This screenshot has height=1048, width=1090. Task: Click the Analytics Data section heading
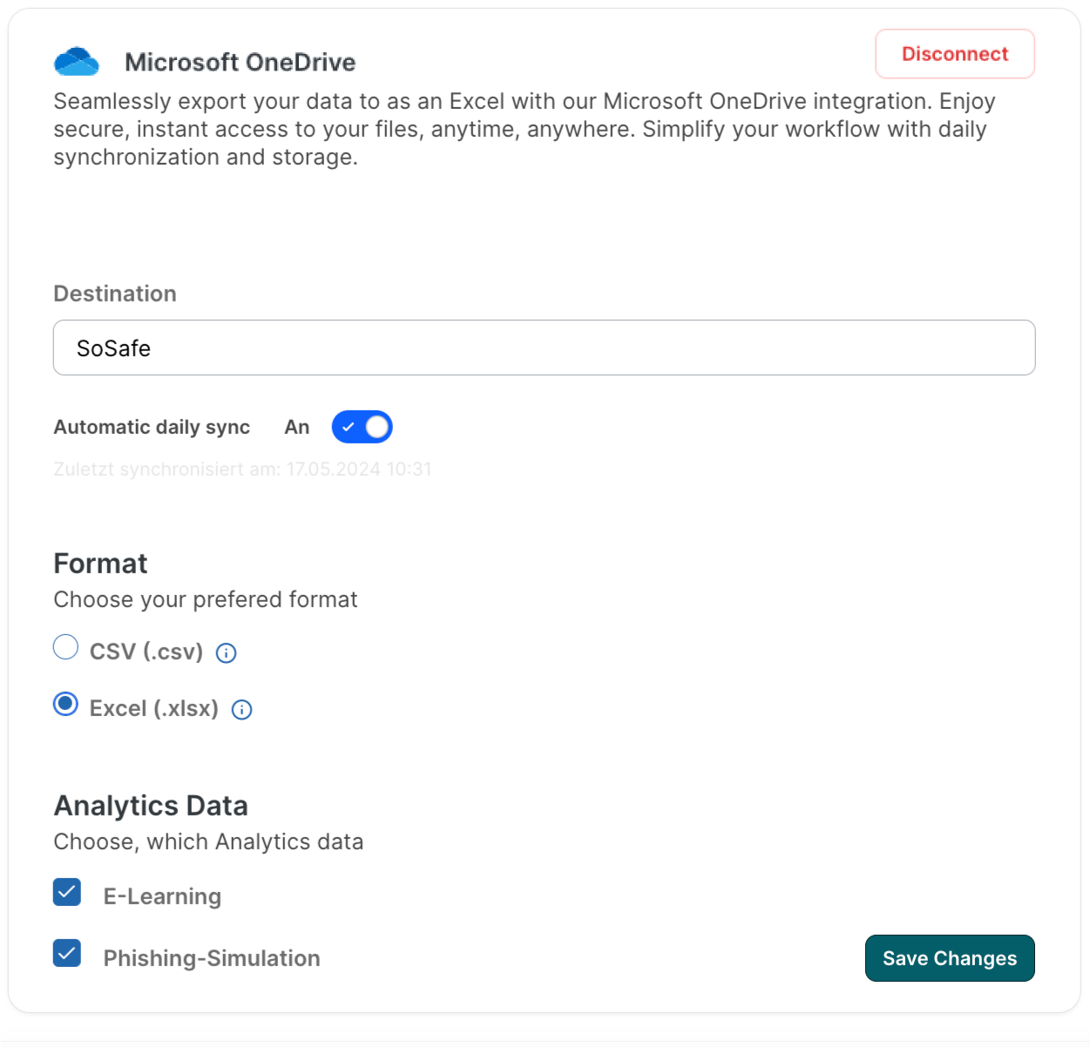(x=151, y=806)
